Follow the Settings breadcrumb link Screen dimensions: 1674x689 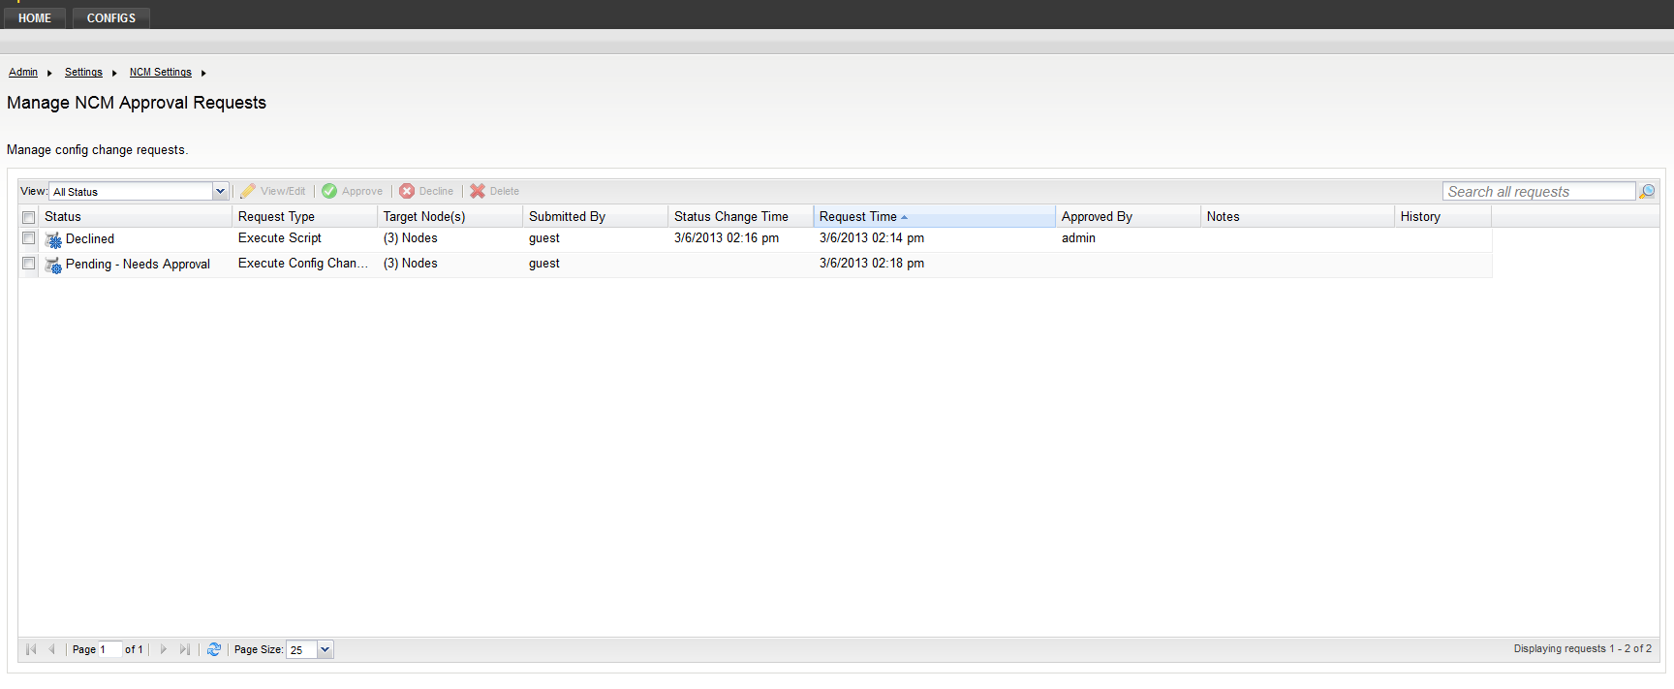83,72
